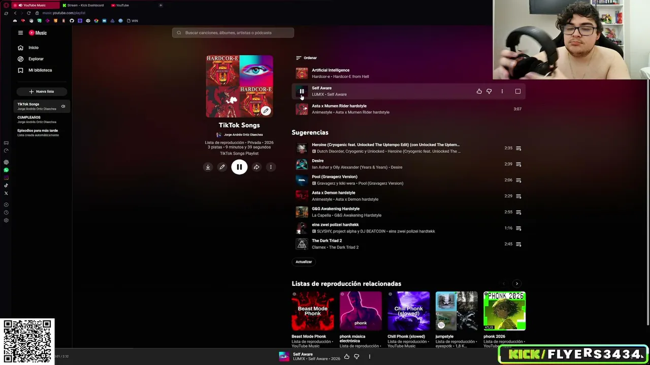Open a new browser tab

point(160,5)
